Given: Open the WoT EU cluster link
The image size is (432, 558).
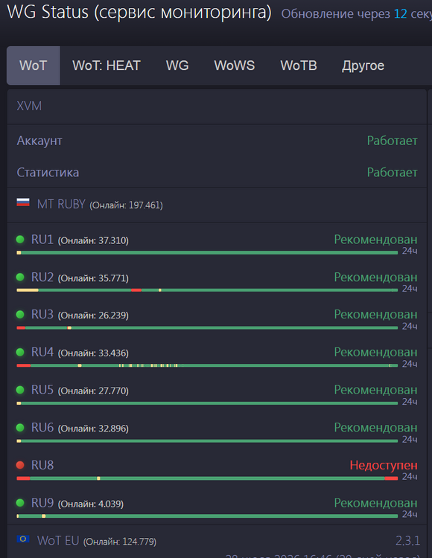Looking at the screenshot, I should (58, 541).
